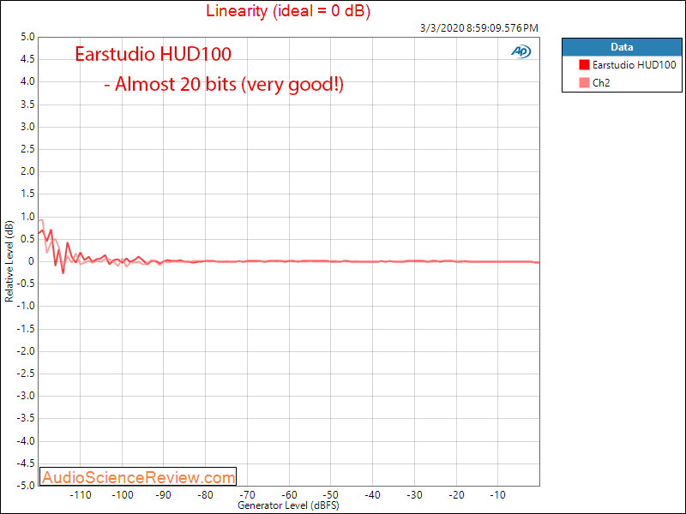This screenshot has width=686, height=514.
Task: Click the 4.0 y-axis tick label
Action: tap(27, 81)
